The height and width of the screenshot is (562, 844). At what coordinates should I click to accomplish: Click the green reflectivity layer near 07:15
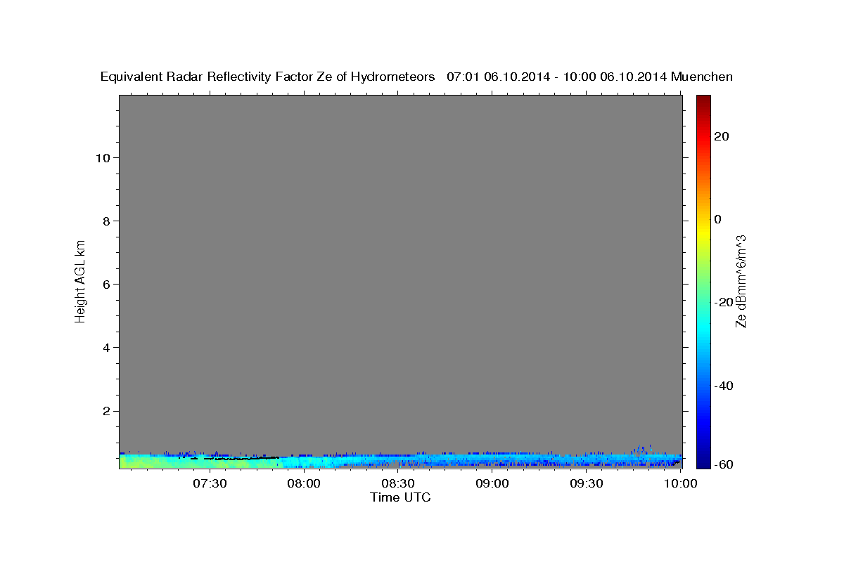tap(162, 462)
